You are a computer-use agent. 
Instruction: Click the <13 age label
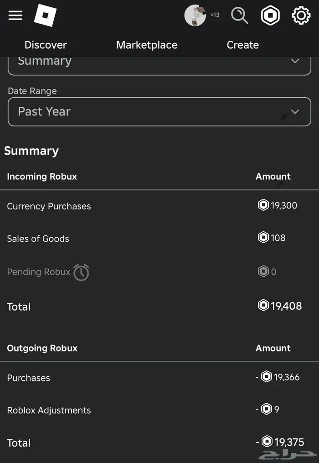tap(215, 15)
